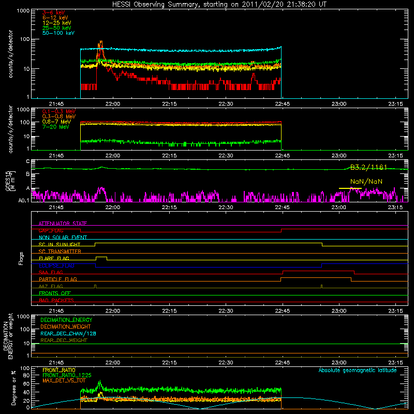Screen dimensions: 414x414
Task: Select the PARTICLE_FLAG label
Action: coord(58,279)
